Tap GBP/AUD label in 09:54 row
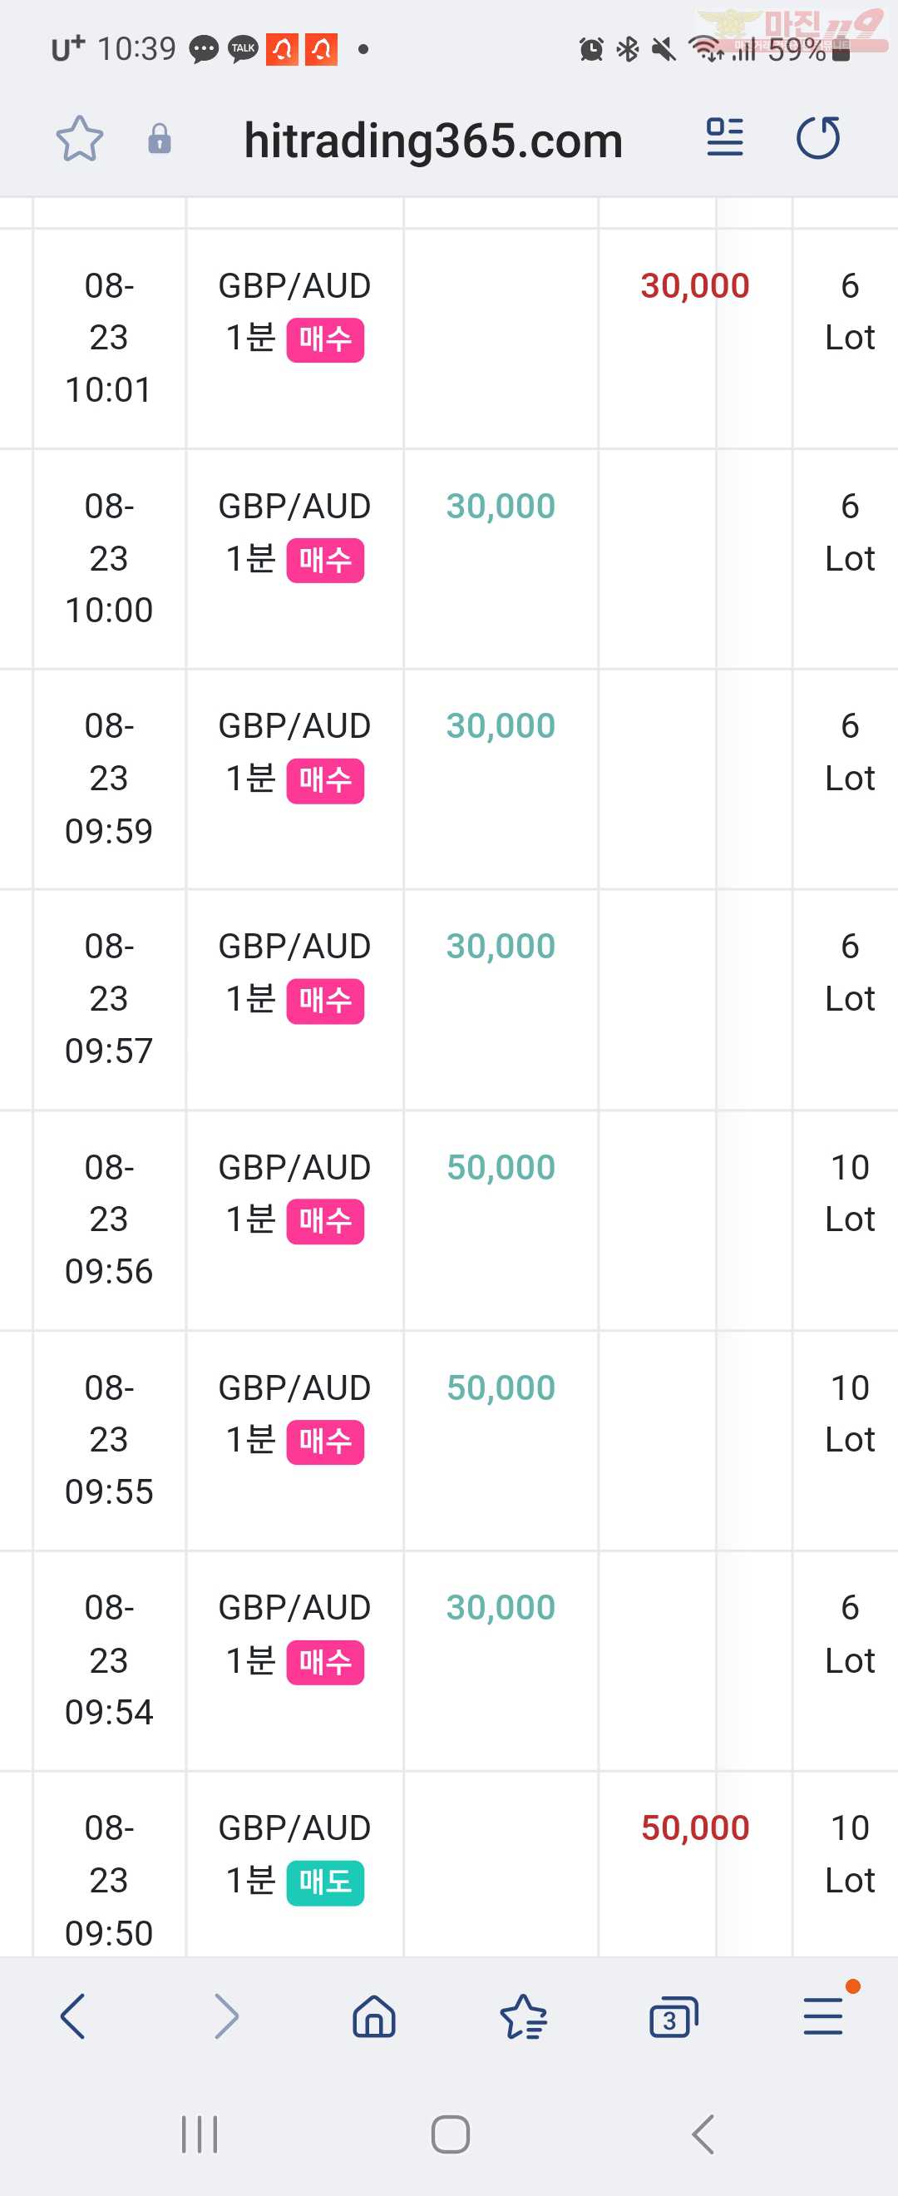The image size is (898, 2196). 295,1607
